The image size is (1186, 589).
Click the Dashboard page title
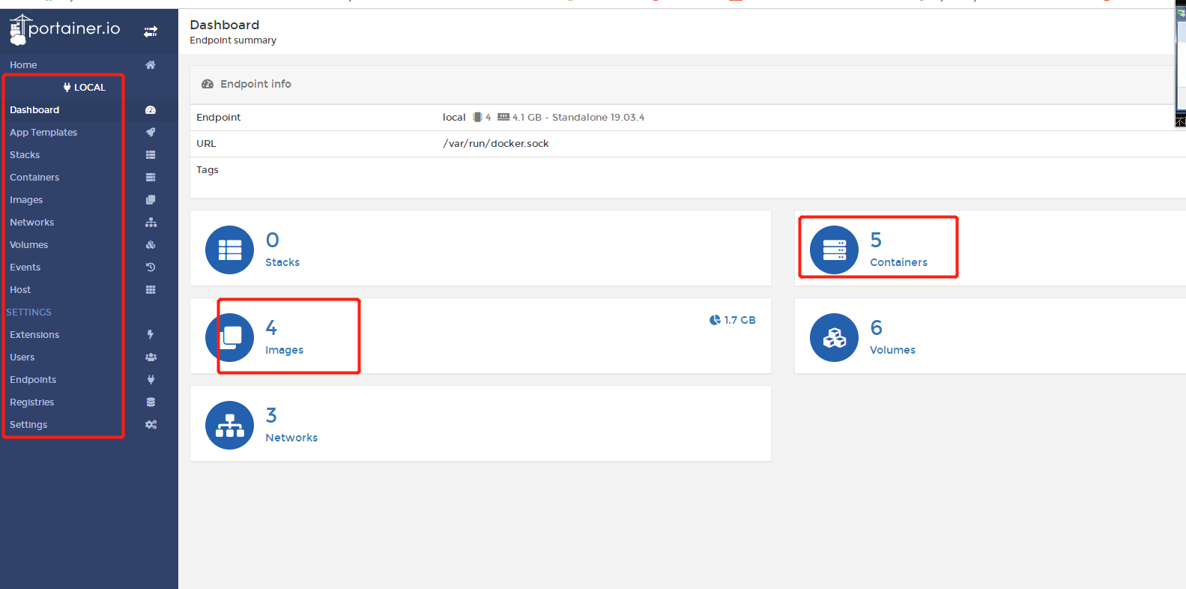(x=225, y=25)
